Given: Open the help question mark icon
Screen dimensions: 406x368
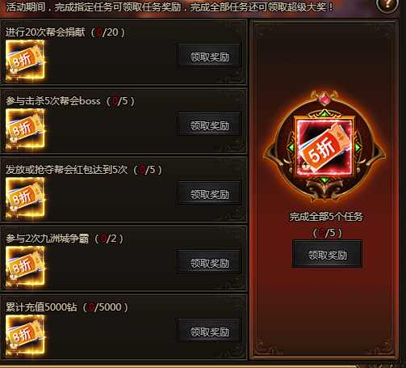Looking at the screenshot, I should coord(387,5).
